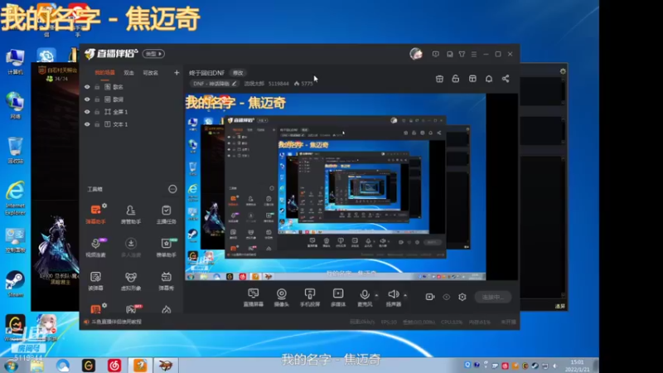Open the 弹幕助手 danmaku assistant tool

96,214
